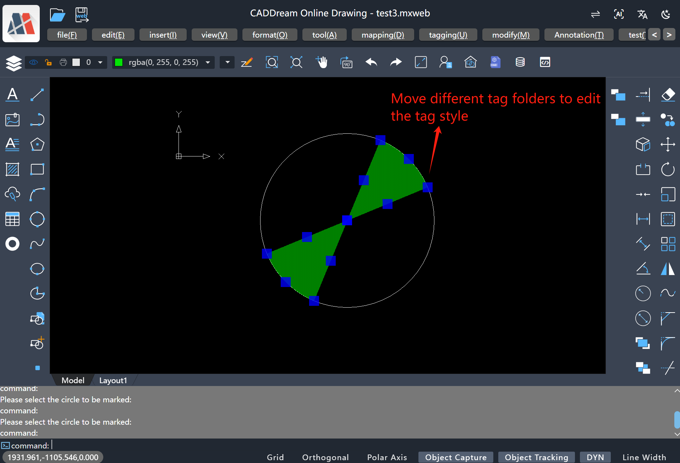Viewport: 680px width, 463px height.
Task: Open the rgba color dropdown
Action: pos(208,62)
